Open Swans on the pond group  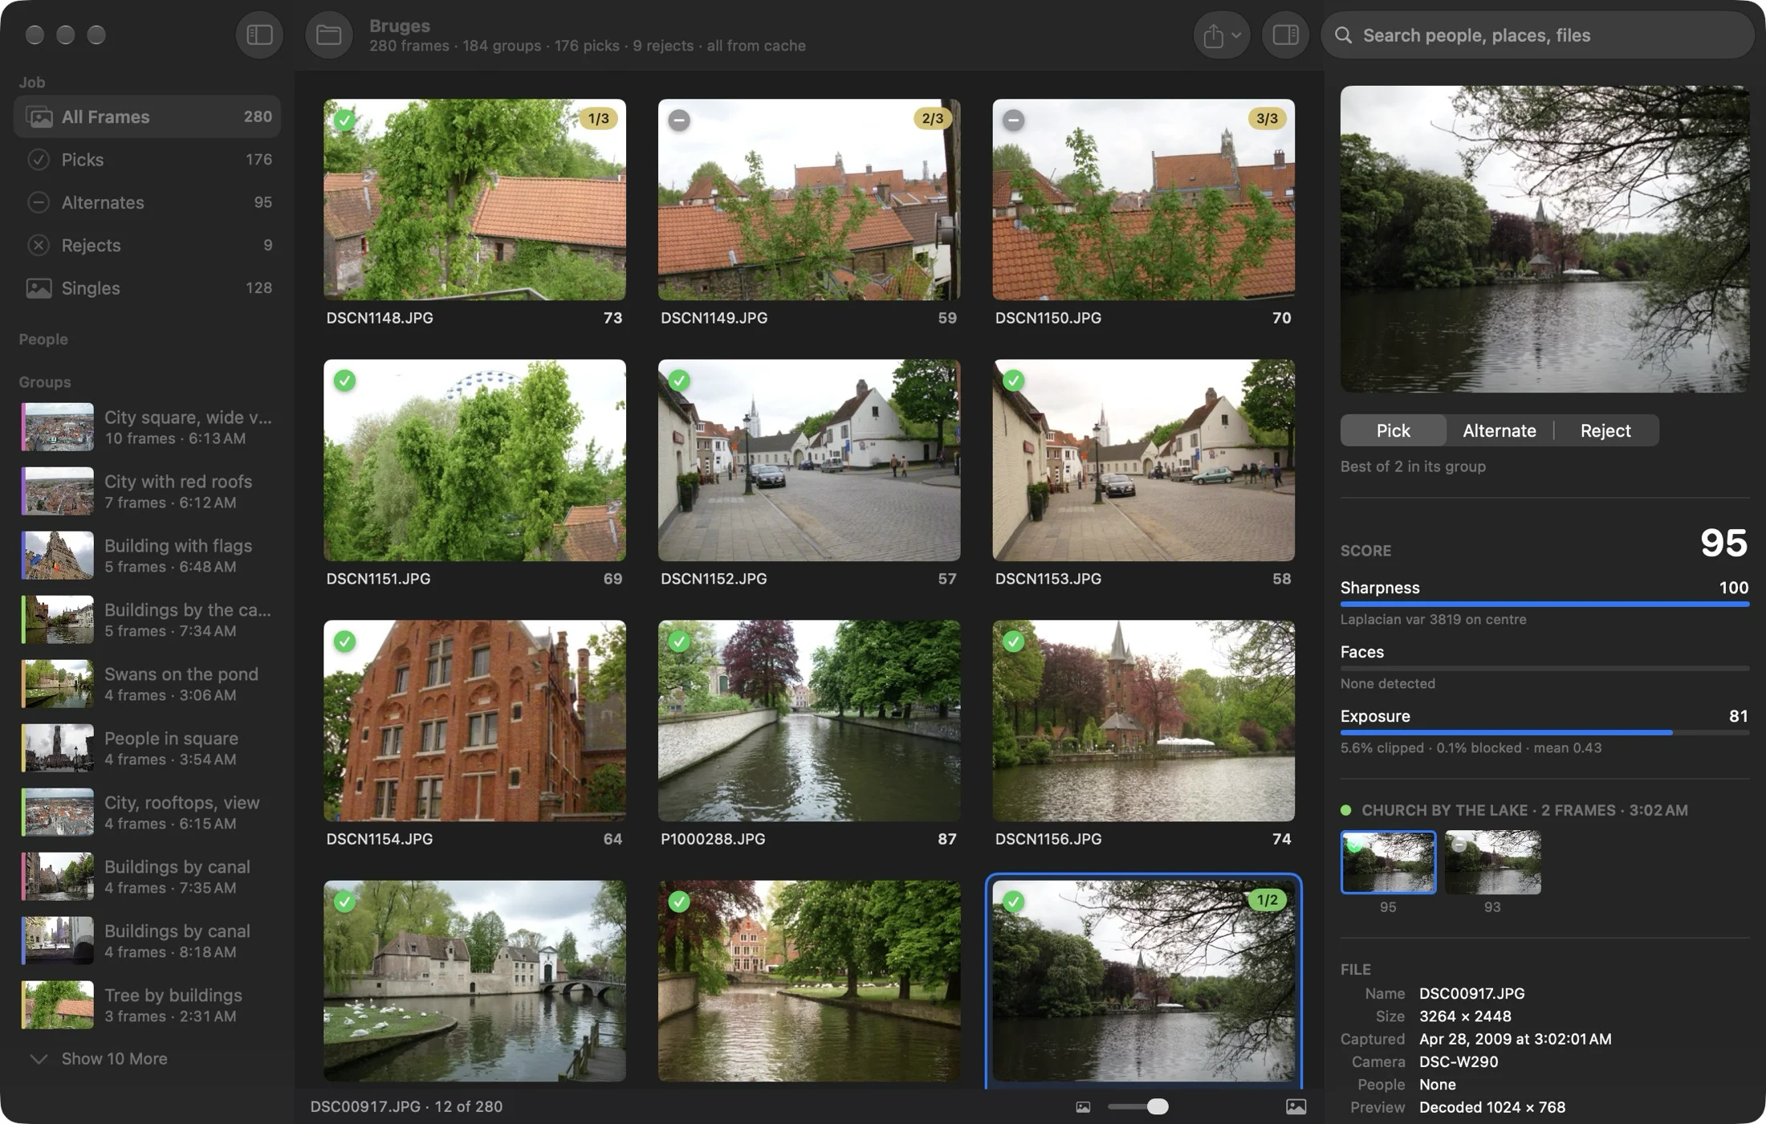(148, 684)
